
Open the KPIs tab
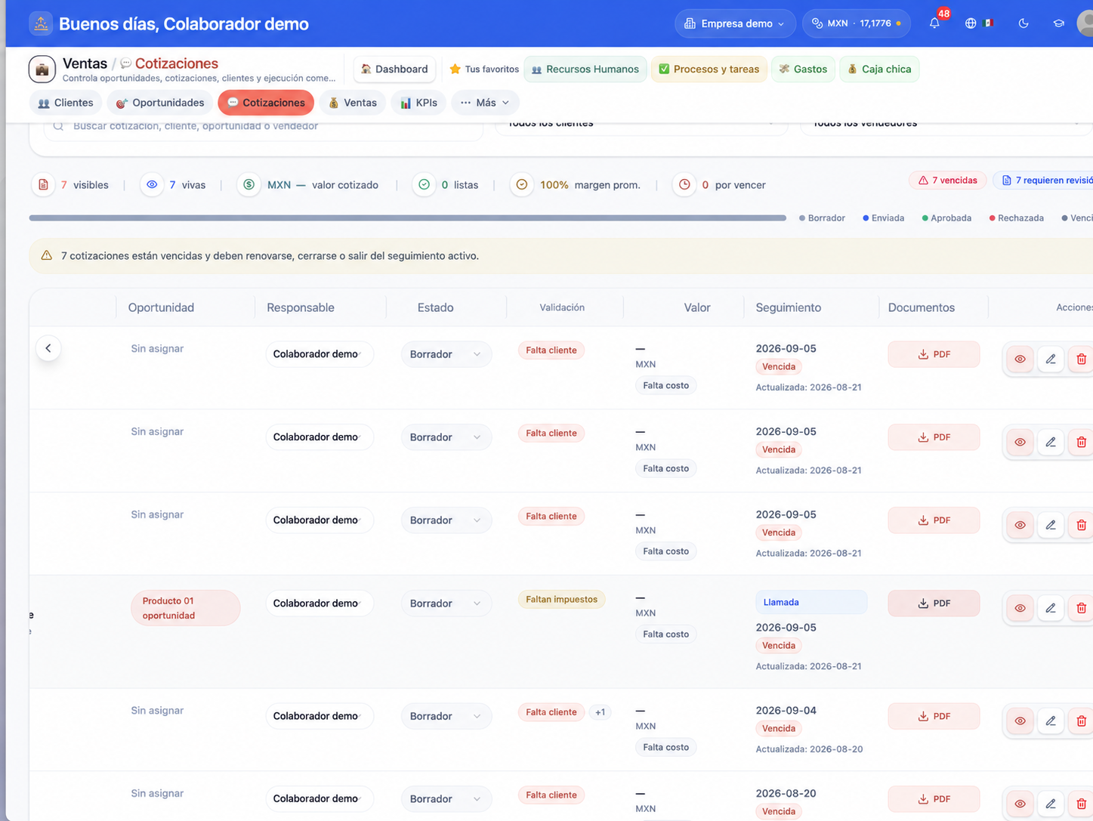[x=418, y=103]
